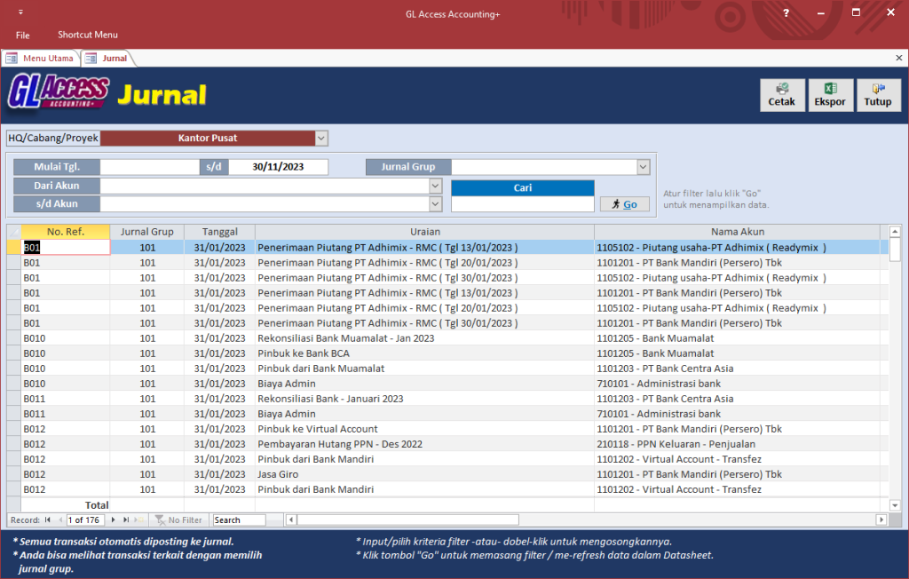Jump to the first record
Screen dimensions: 909x579
point(47,520)
